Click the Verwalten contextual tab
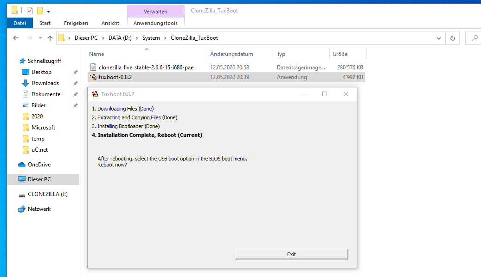The width and height of the screenshot is (481, 277). (155, 12)
